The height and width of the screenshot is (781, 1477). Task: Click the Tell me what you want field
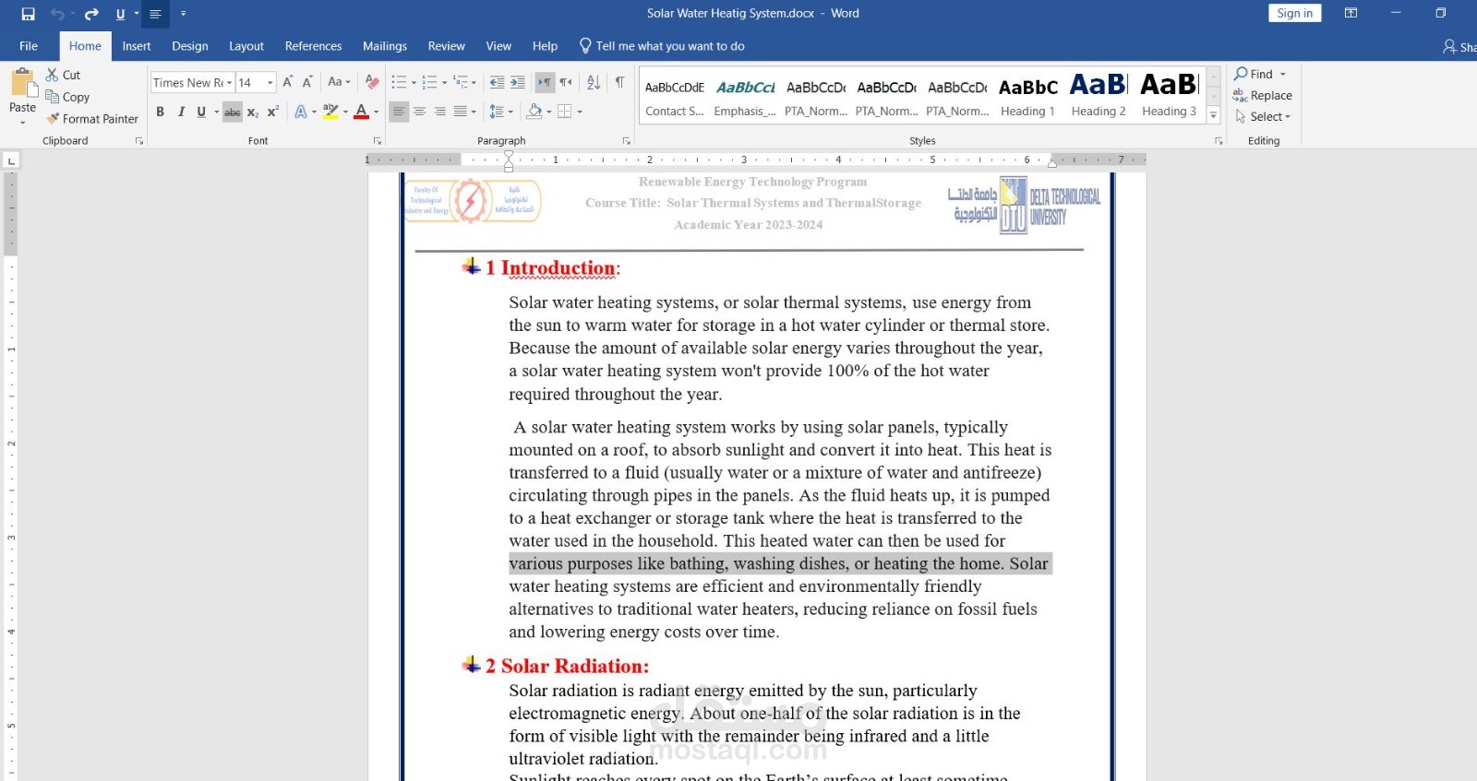(661, 46)
